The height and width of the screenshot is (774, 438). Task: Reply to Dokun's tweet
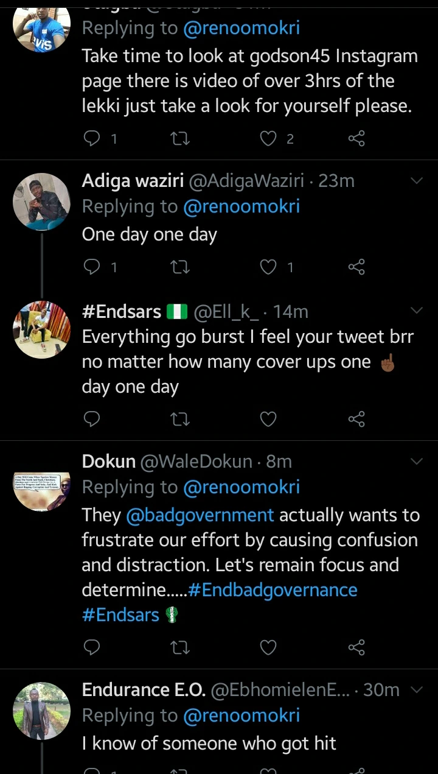tap(91, 647)
